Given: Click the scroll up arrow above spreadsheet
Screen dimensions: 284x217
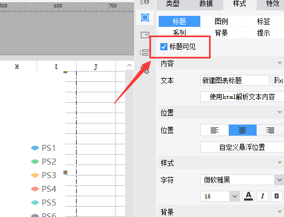Looking at the screenshot, I should tap(129, 66).
